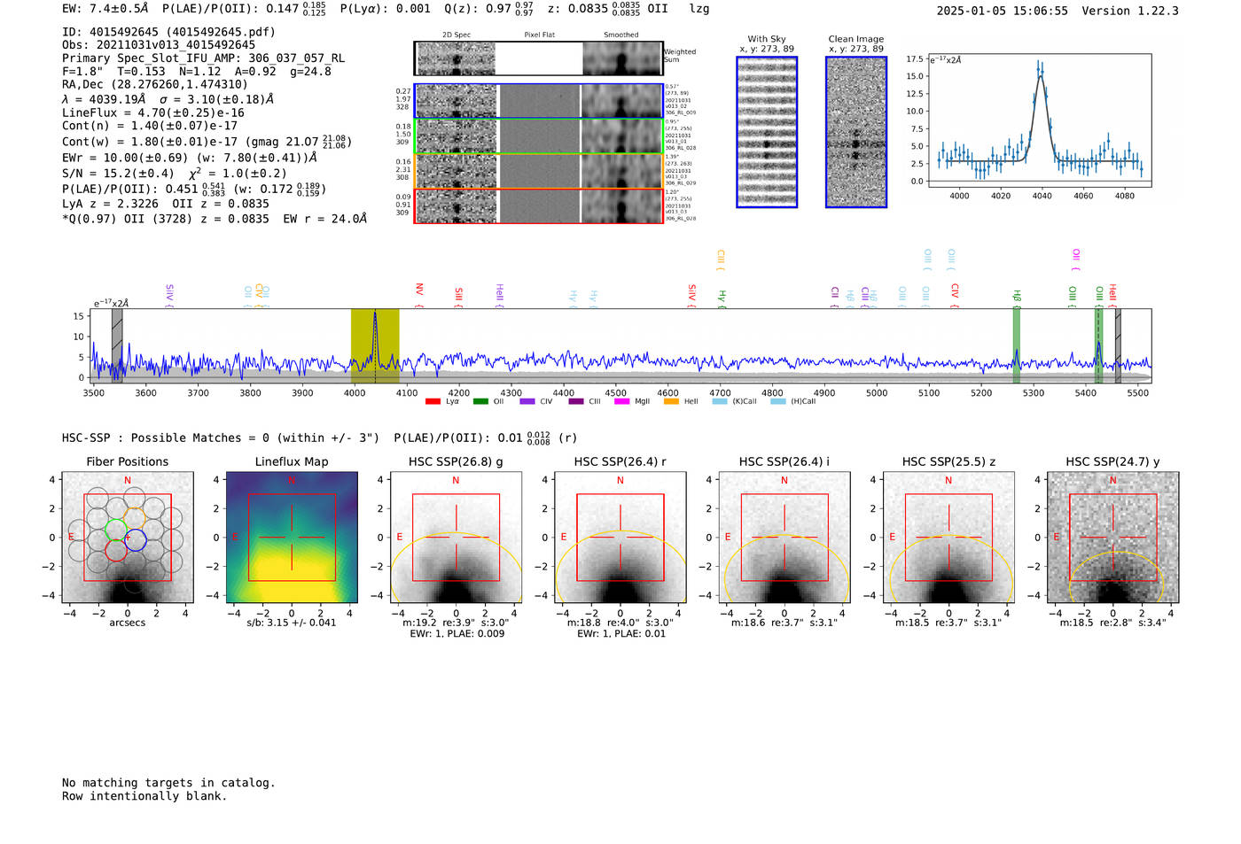Click the RA,Dec coordinates line
Screen dimensions: 1241x844
click(155, 85)
